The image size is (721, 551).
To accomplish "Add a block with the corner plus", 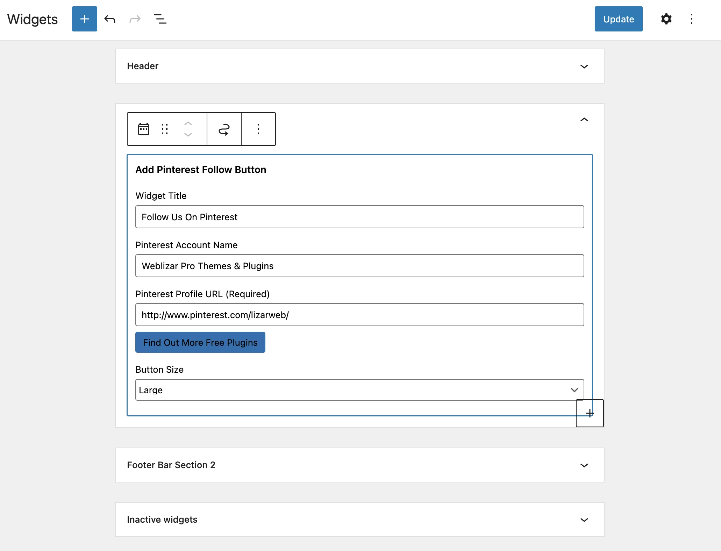I will 590,413.
